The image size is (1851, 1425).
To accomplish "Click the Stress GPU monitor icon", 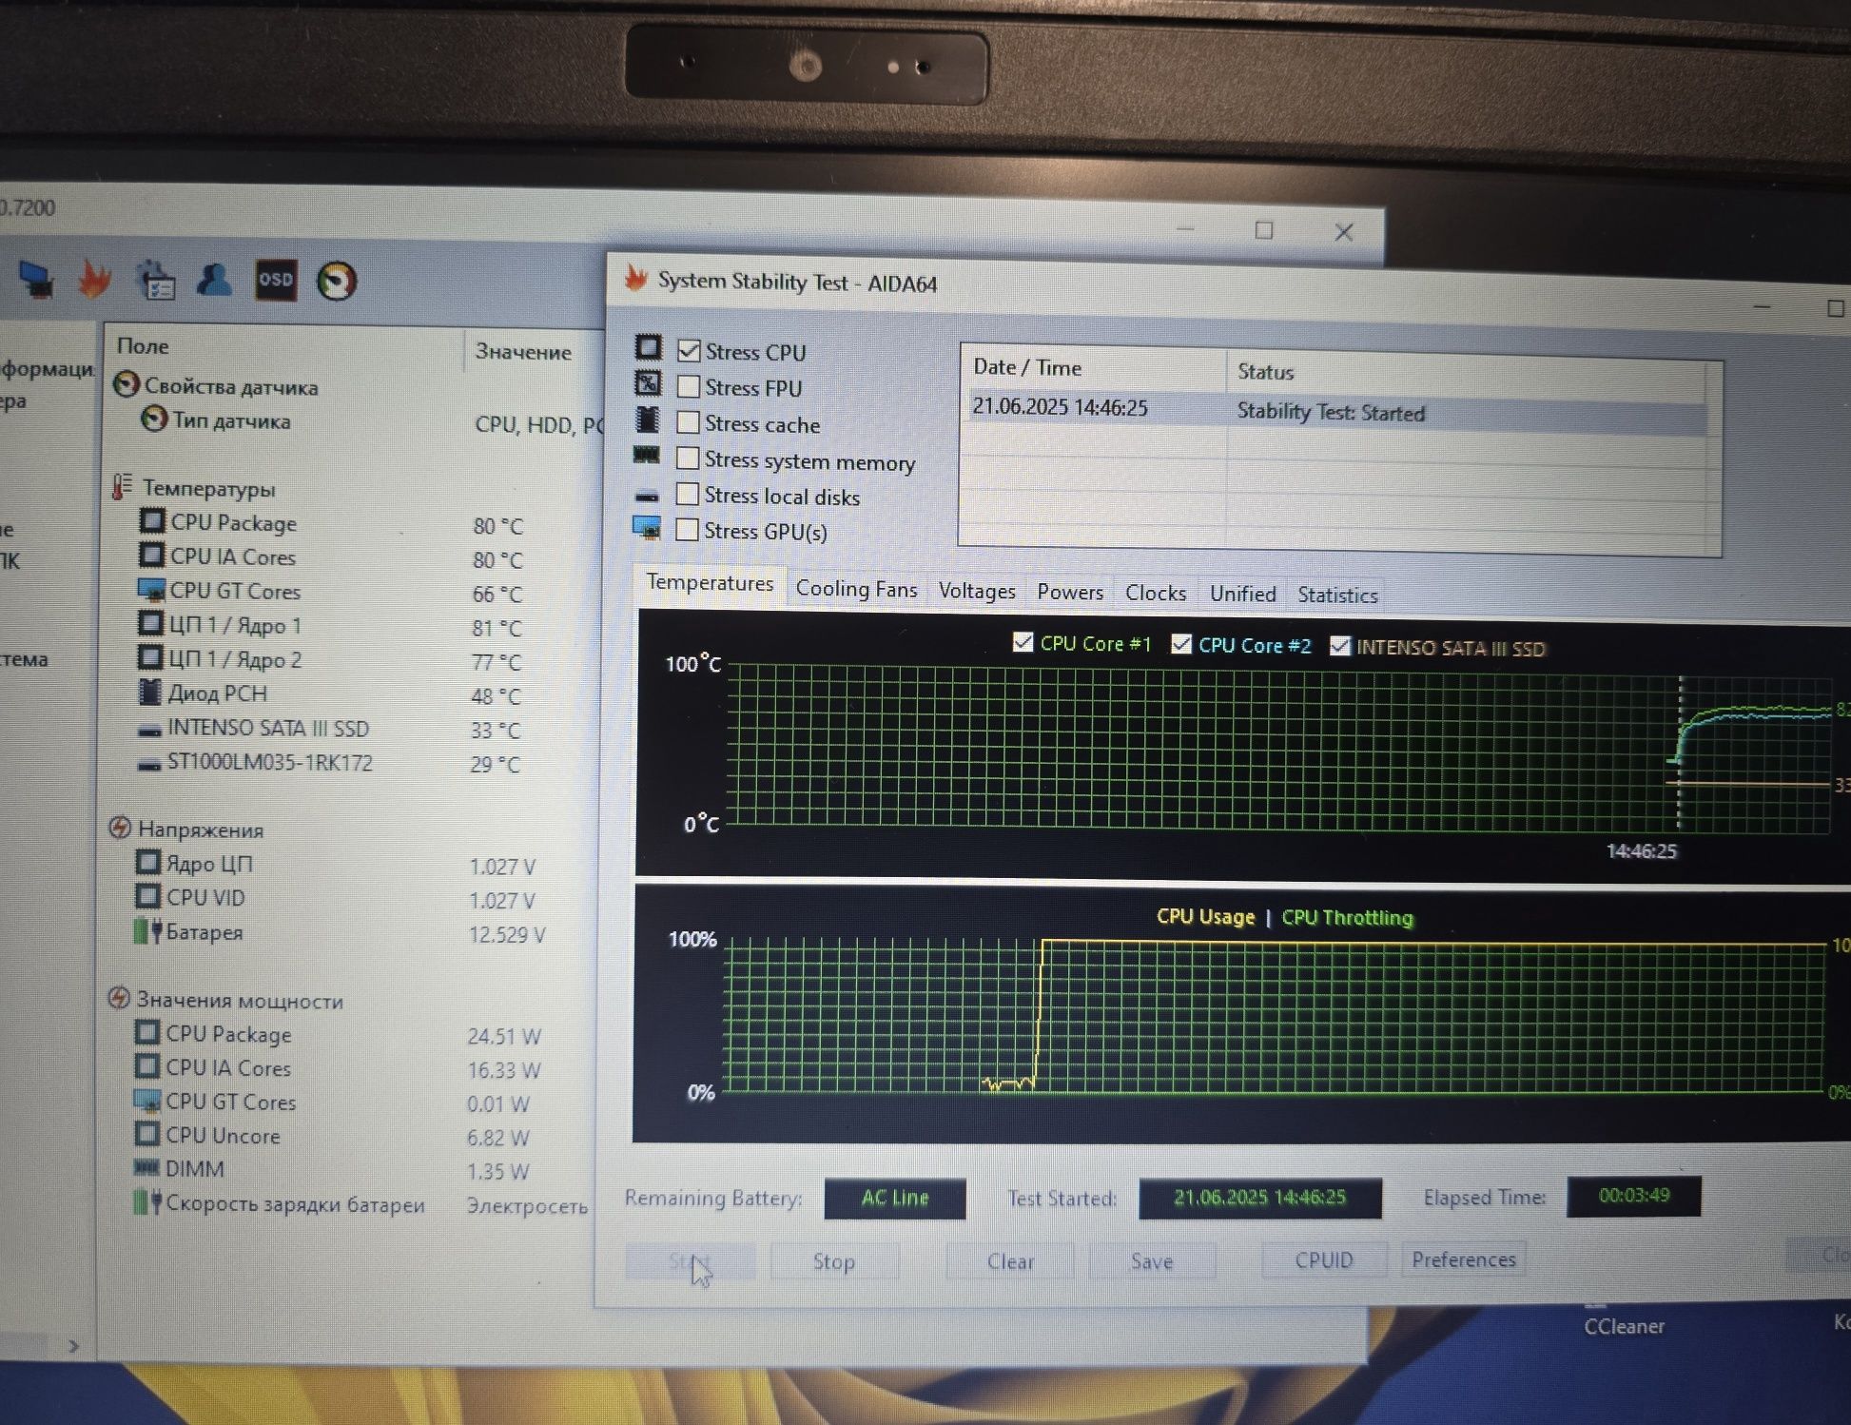I will [x=647, y=528].
